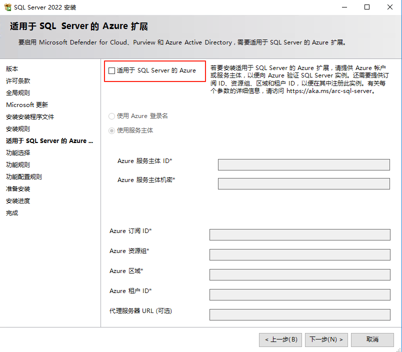Image resolution: width=402 pixels, height=352 pixels.
Task: Go to the 功能选择 step in sidebar
Action: point(18,153)
